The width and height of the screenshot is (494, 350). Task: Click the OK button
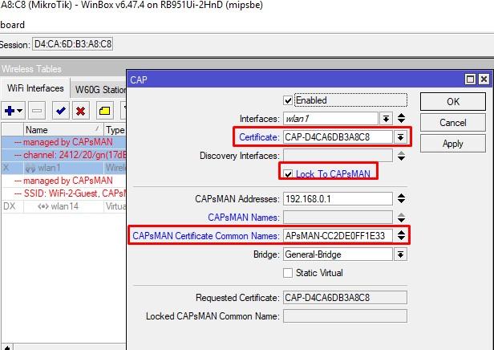pos(453,101)
